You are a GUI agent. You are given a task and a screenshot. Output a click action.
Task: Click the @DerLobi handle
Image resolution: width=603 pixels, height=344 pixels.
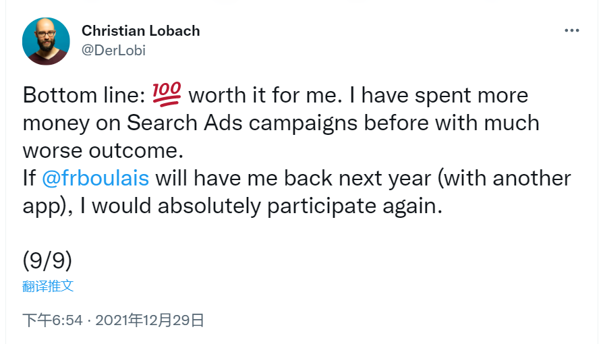(113, 51)
